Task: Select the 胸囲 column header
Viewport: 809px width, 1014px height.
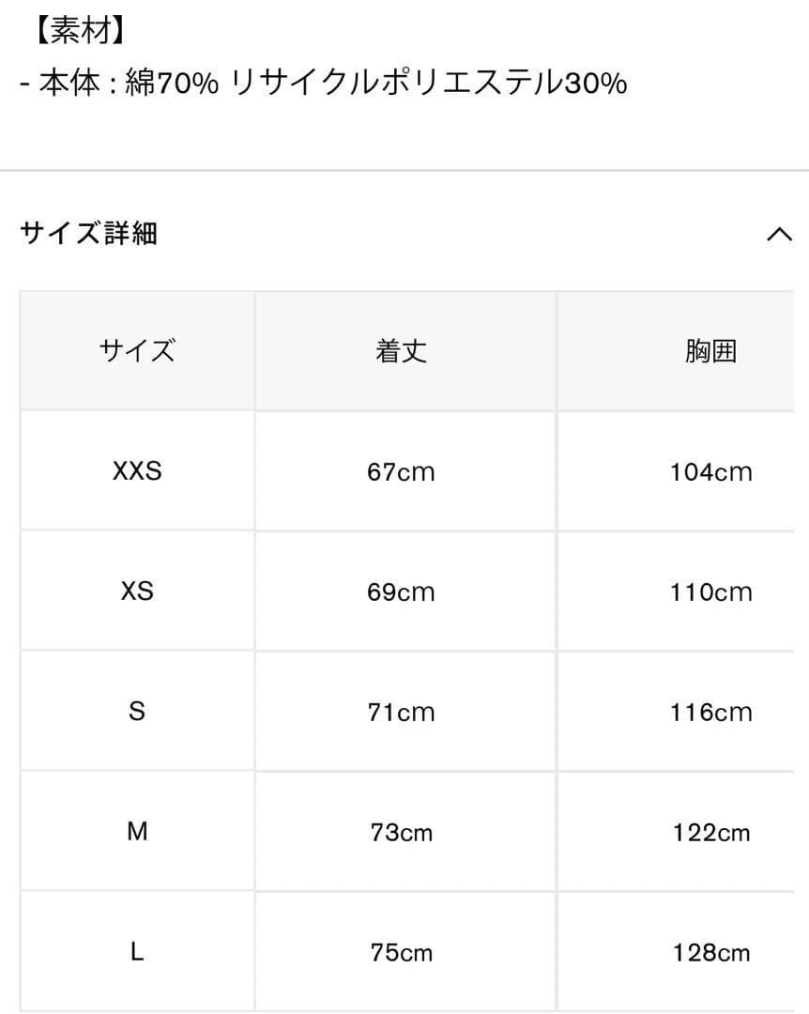Action: pos(711,350)
